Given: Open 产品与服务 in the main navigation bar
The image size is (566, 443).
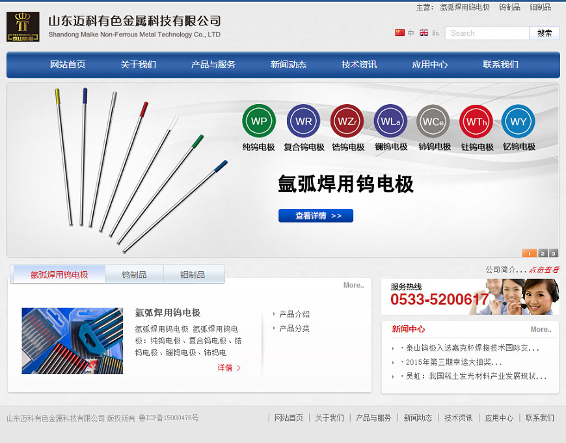Looking at the screenshot, I should point(213,64).
